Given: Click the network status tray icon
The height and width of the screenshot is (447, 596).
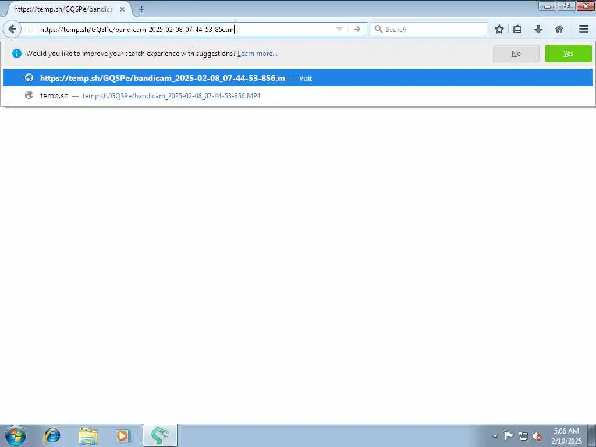Looking at the screenshot, I should [x=523, y=436].
